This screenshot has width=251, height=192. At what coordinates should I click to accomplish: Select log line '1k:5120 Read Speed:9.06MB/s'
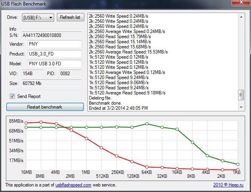[x=119, y=83]
